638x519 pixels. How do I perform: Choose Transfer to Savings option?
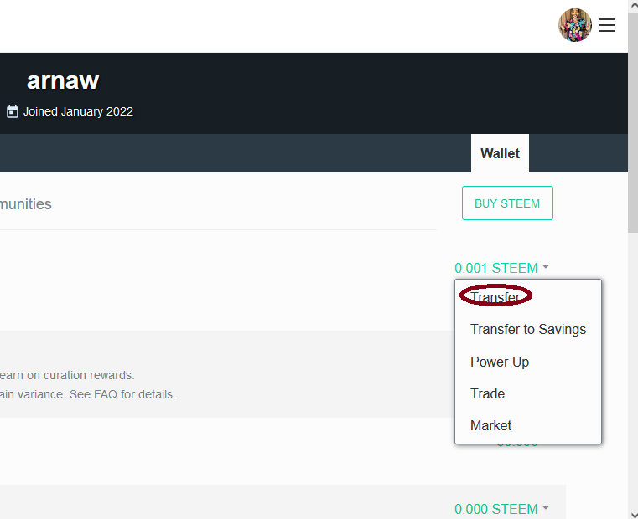(527, 329)
